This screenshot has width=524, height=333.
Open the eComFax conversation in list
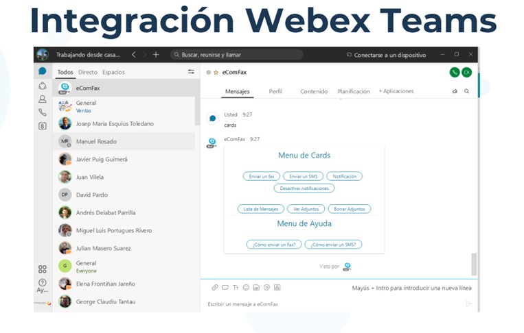coord(126,88)
